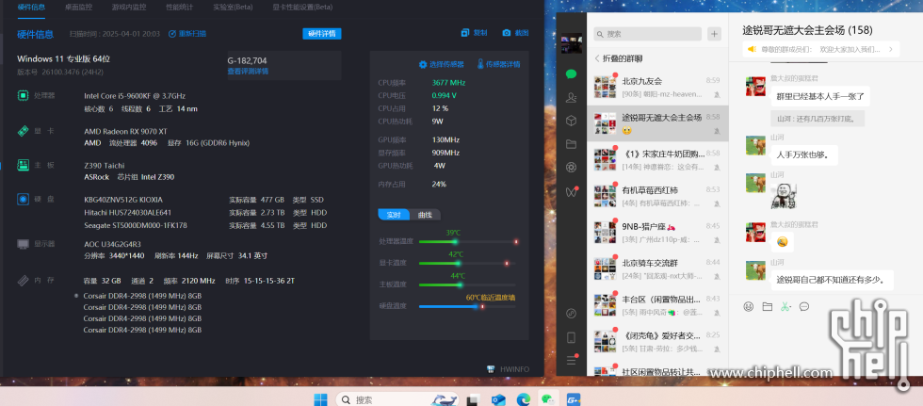The width and height of the screenshot is (923, 406).
Task: Click the 处理器温度 green temperature bar
Action: [467, 241]
